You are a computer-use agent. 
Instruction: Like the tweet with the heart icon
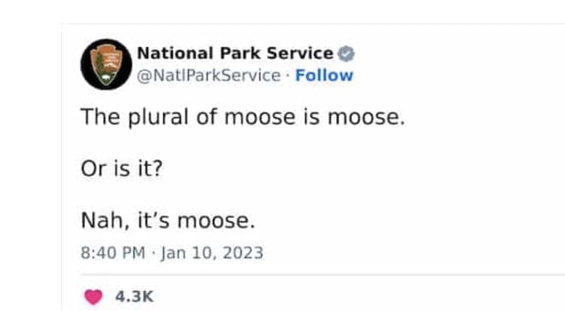pyautogui.click(x=94, y=296)
